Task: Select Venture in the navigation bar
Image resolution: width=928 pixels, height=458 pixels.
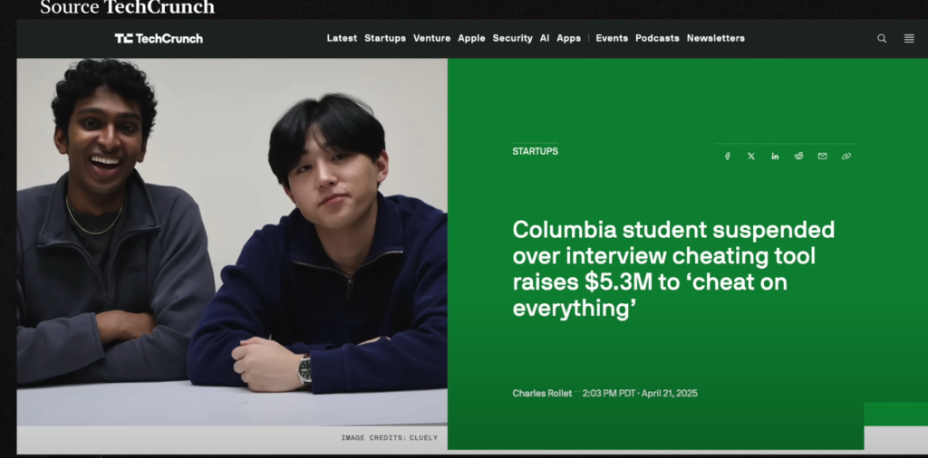Action: (432, 38)
